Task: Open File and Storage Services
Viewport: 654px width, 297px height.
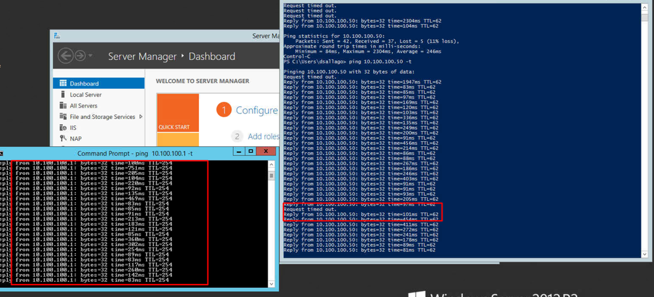Action: click(102, 117)
